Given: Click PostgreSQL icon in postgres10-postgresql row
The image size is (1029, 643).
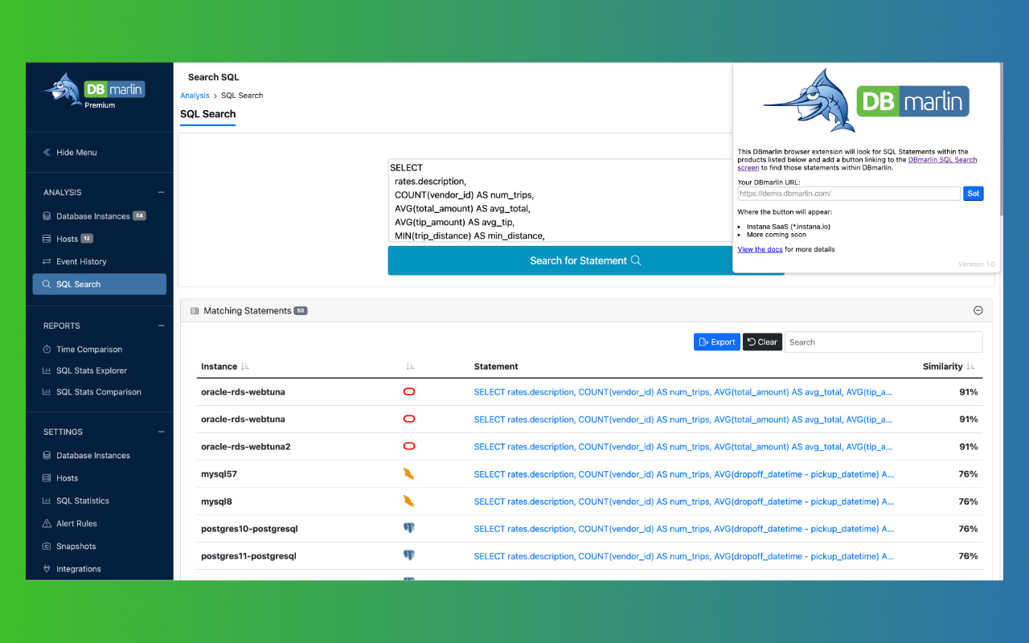Looking at the screenshot, I should click(408, 529).
